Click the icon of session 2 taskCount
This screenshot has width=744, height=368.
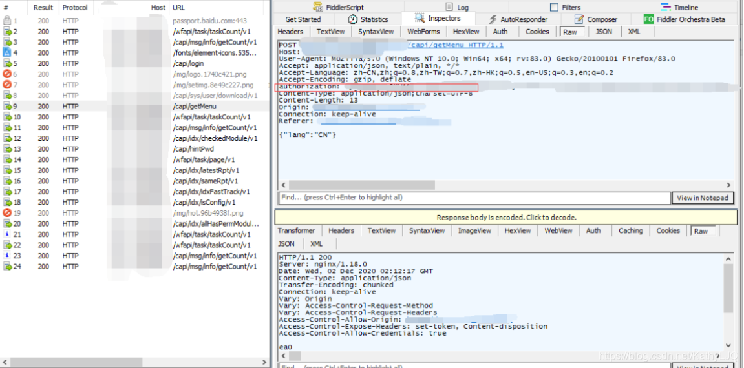pos(8,32)
